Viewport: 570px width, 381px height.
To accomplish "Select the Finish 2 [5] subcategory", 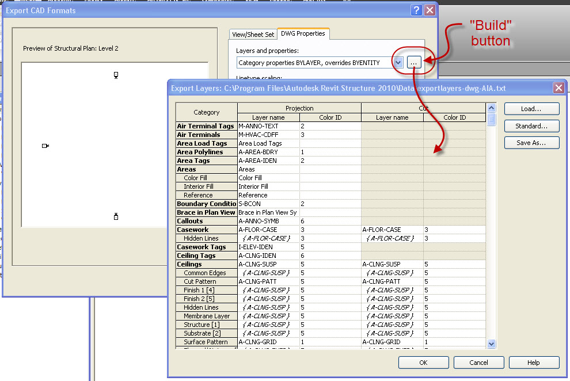I will (x=207, y=299).
